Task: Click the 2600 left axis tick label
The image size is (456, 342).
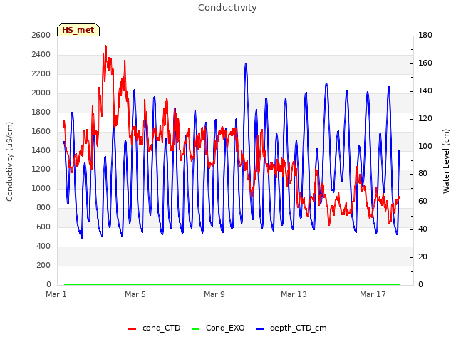Action: pyautogui.click(x=41, y=35)
